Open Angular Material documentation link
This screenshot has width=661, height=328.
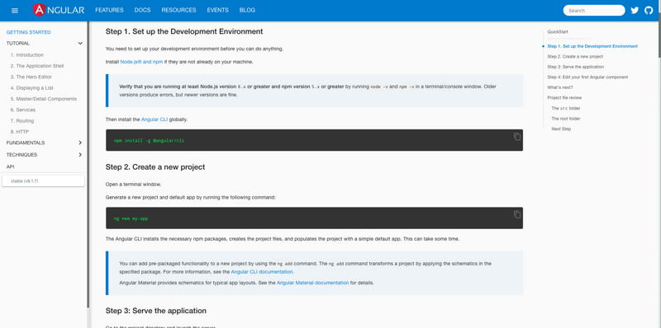coord(313,283)
